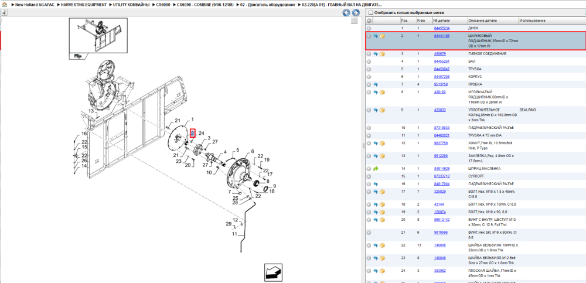Select callout 13 on the diagram
This screenshot has width=586, height=283.
coord(91,111)
